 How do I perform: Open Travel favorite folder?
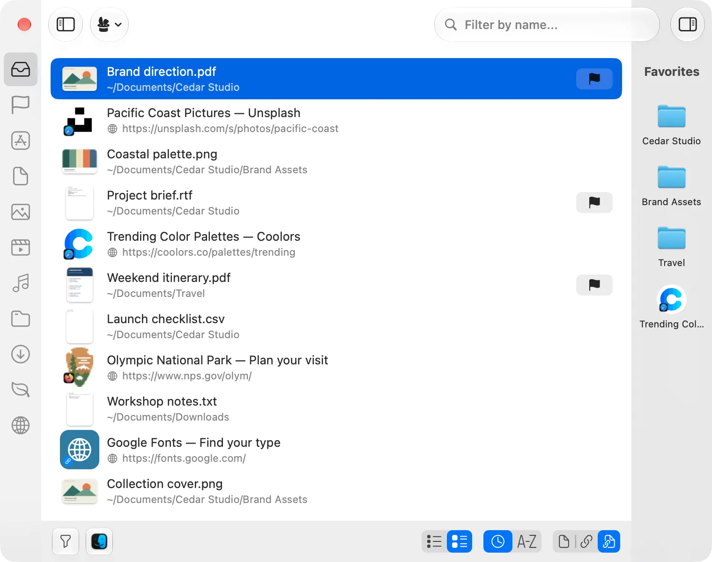pyautogui.click(x=672, y=245)
